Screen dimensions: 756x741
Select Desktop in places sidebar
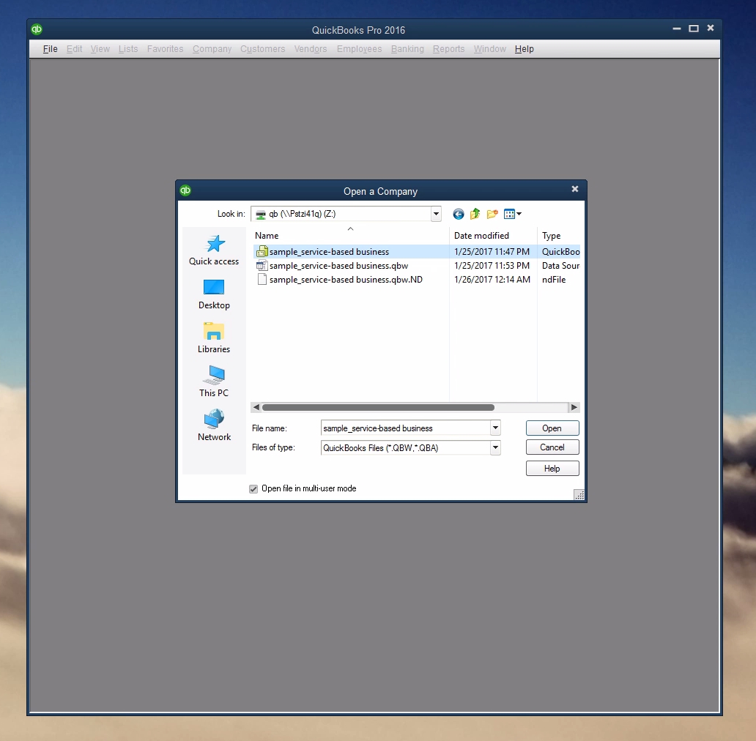tap(214, 294)
